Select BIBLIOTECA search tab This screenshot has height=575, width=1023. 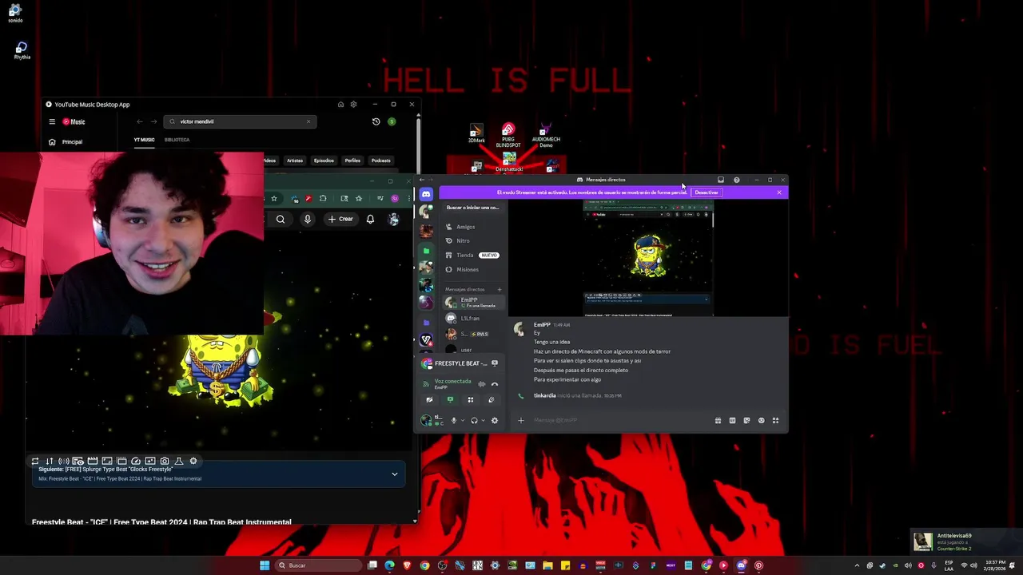[177, 140]
